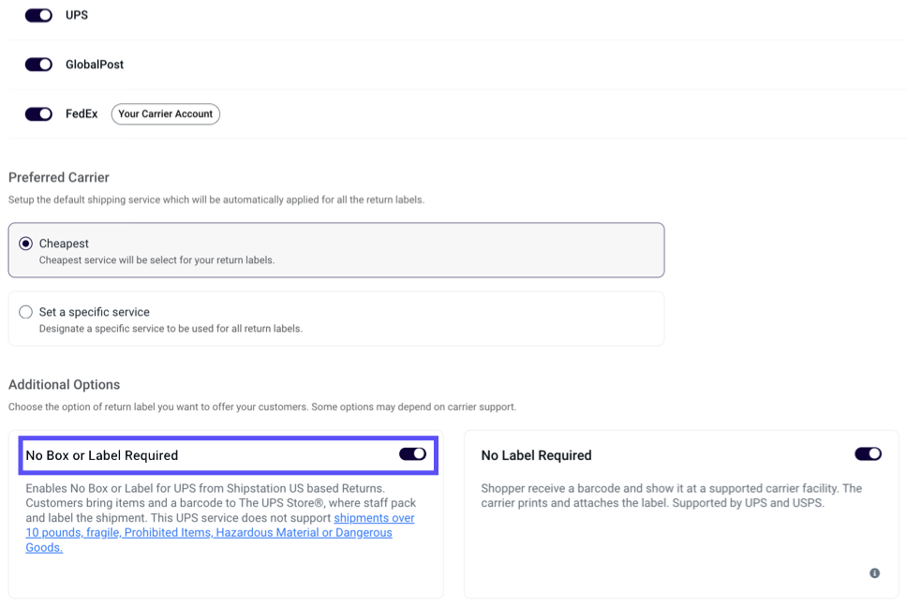The width and height of the screenshot is (907, 607).
Task: Click the Your Carrier Account badge next to FedEx
Action: [x=165, y=113]
